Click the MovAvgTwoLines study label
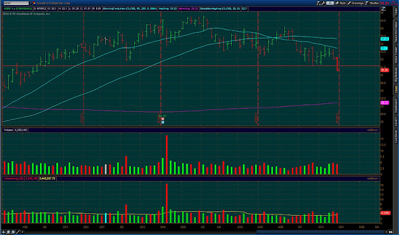Image resolution: width=399 pixels, height=235 pixels. click(x=130, y=9)
